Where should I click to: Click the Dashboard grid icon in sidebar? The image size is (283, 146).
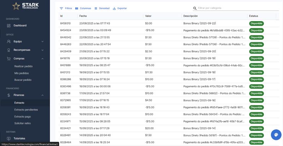tap(8, 25)
